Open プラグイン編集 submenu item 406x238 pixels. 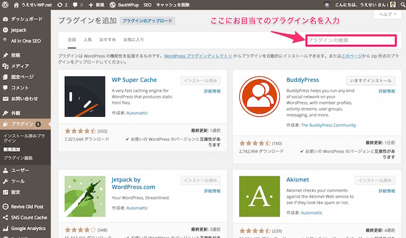point(18,158)
